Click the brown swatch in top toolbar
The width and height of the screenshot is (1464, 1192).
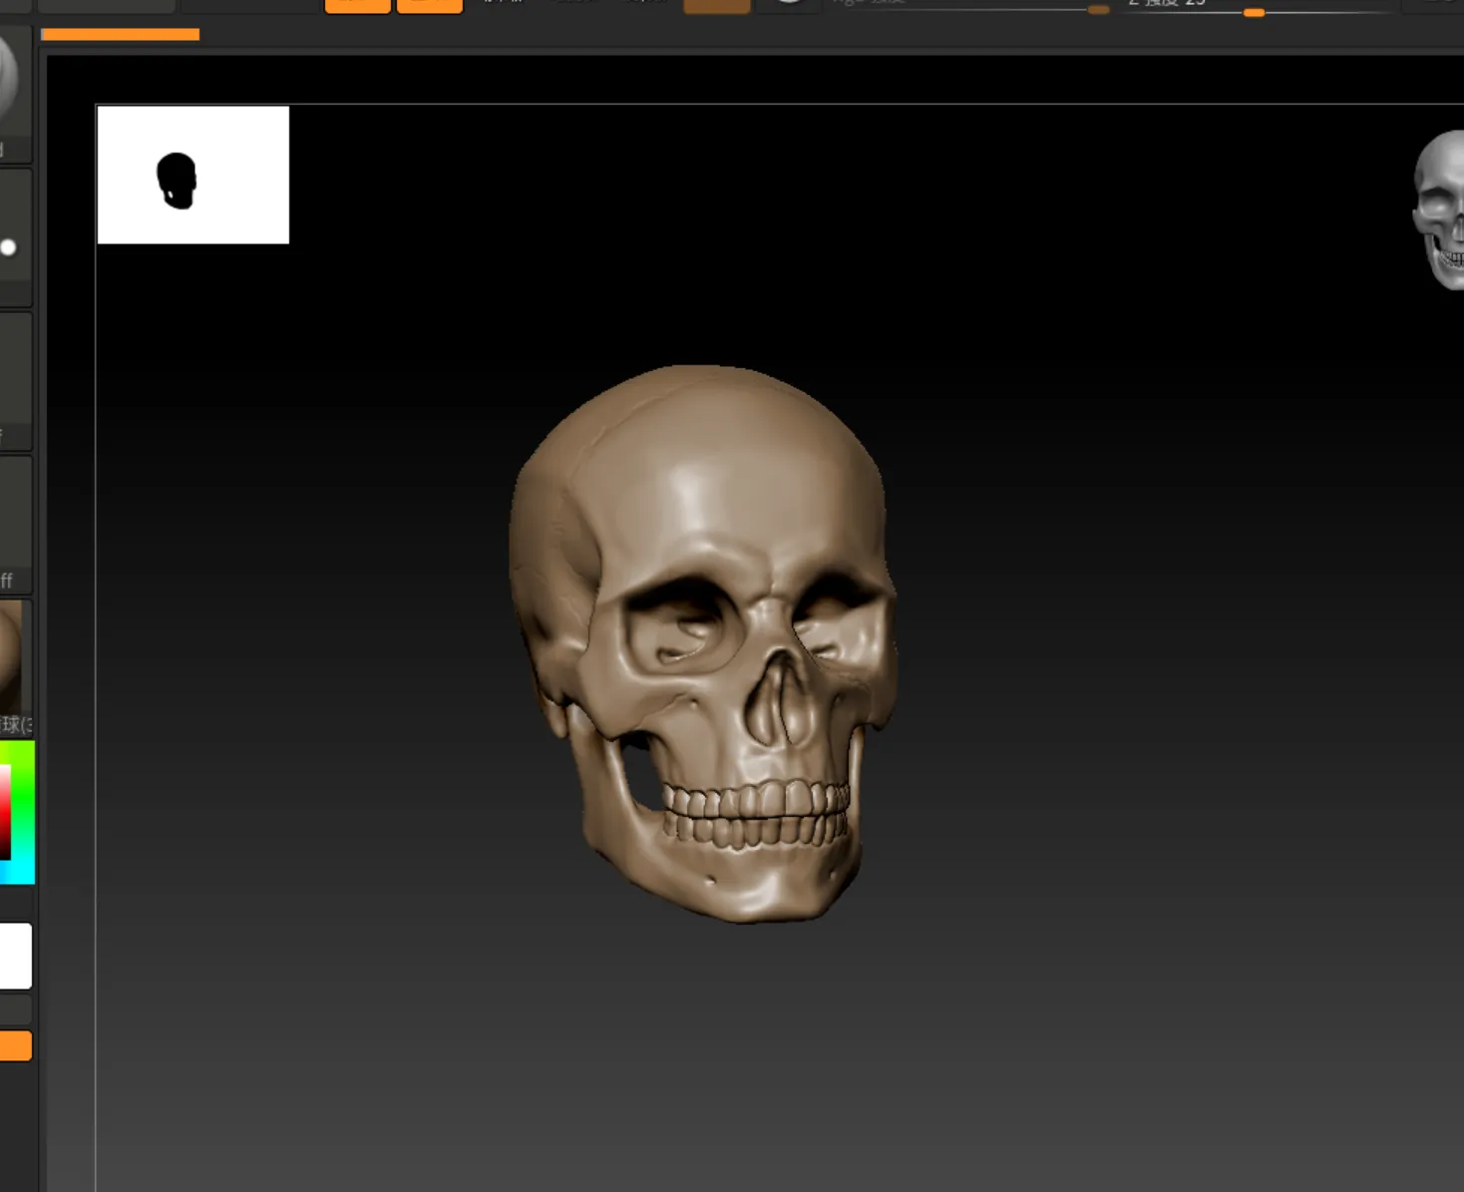click(x=716, y=5)
